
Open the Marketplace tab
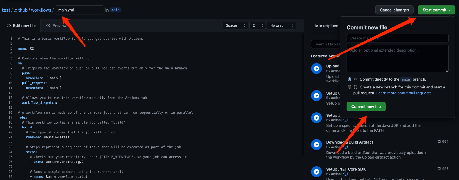[326, 26]
